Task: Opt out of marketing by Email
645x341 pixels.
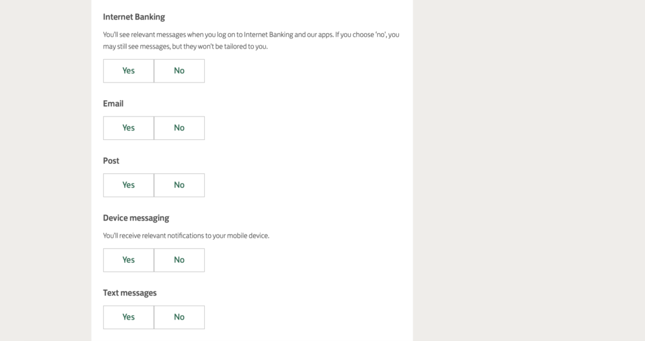Action: coord(180,128)
